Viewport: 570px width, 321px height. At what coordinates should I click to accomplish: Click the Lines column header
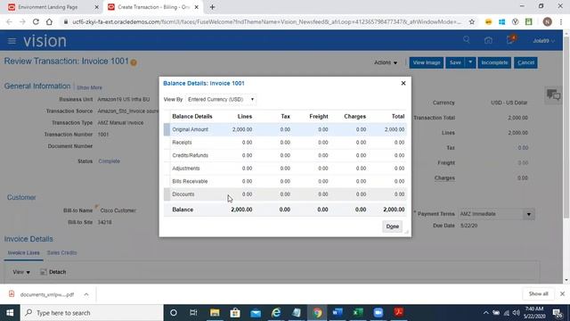click(245, 117)
